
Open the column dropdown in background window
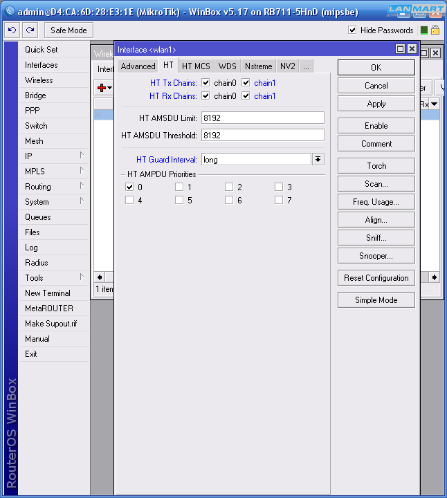(434, 104)
